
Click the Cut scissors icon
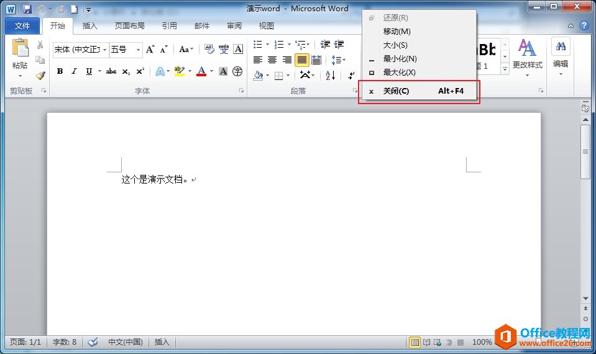[x=40, y=45]
